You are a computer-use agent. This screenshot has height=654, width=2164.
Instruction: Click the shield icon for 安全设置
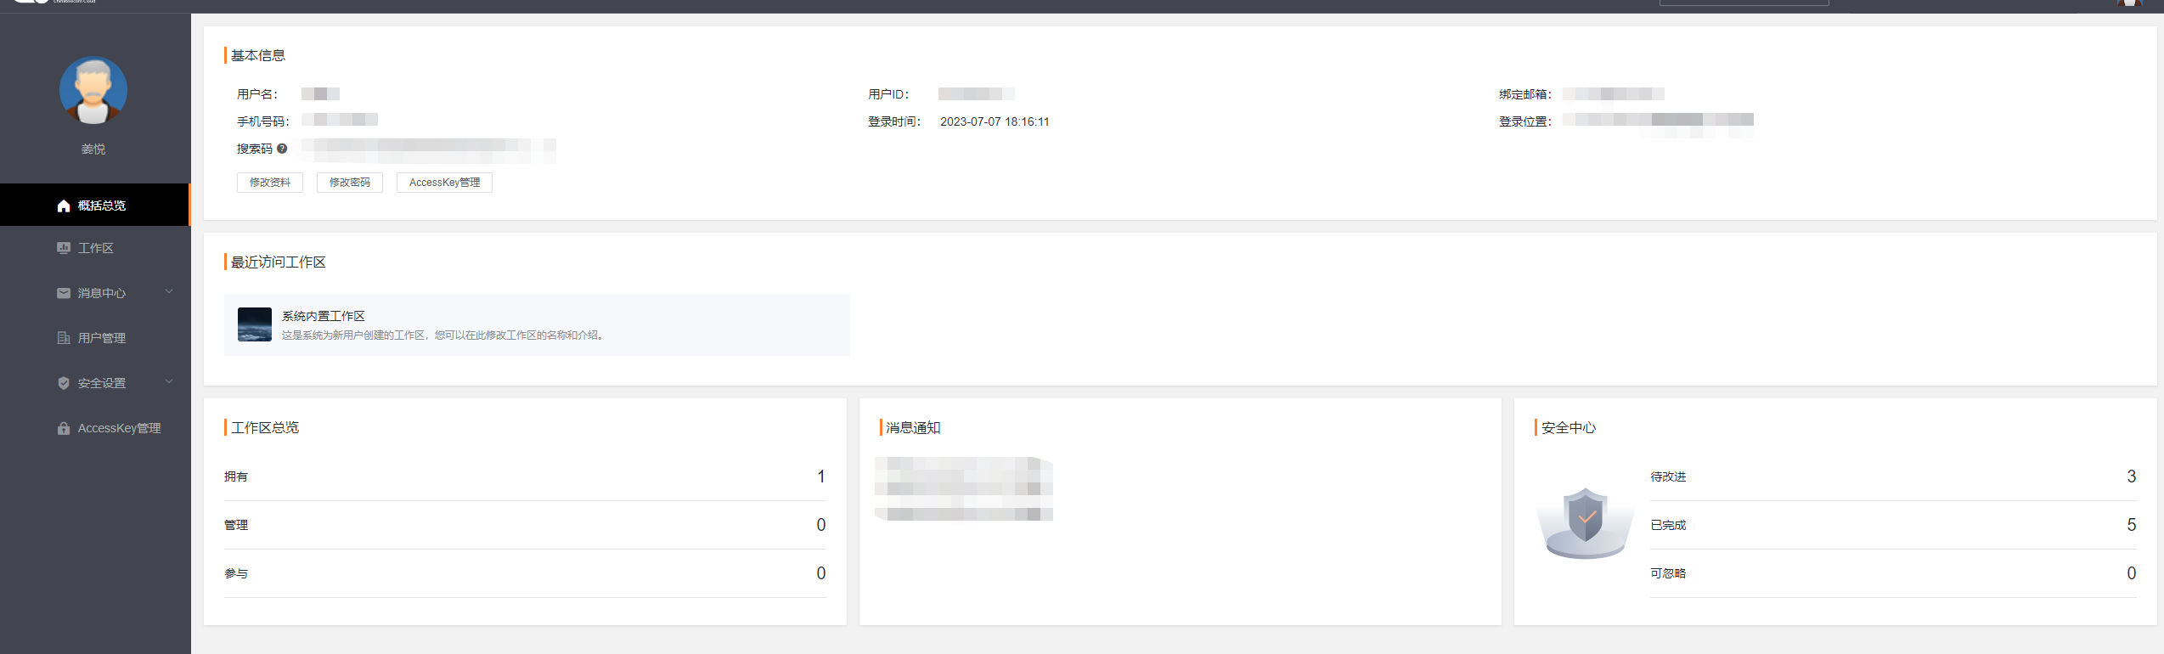[x=64, y=383]
